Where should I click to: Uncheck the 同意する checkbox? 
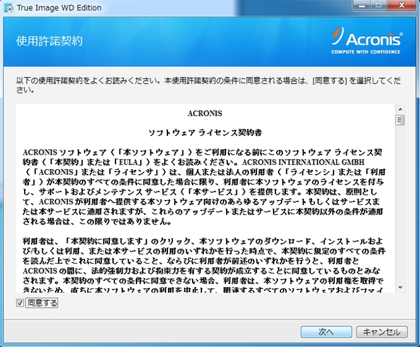[x=20, y=303]
